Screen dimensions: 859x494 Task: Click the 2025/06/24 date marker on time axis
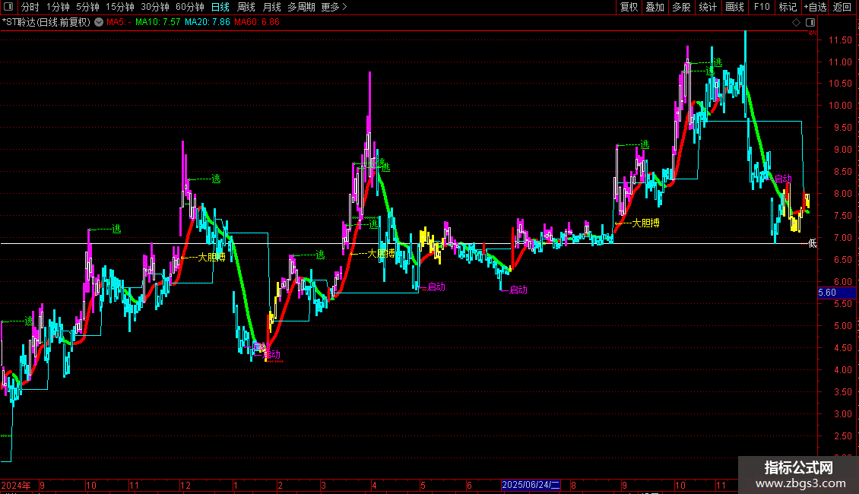531,485
